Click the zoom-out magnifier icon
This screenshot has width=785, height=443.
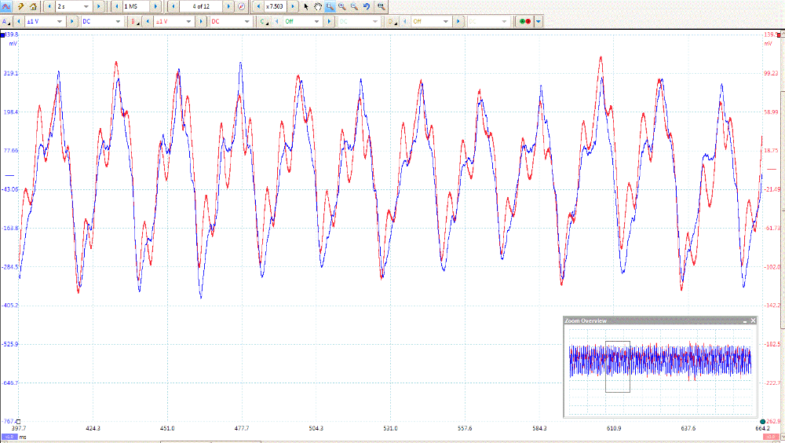(354, 5)
